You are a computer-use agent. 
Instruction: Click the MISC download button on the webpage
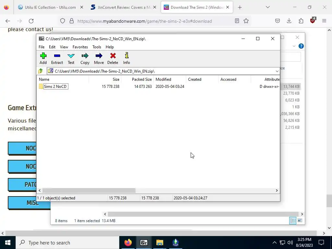pyautogui.click(x=29, y=203)
